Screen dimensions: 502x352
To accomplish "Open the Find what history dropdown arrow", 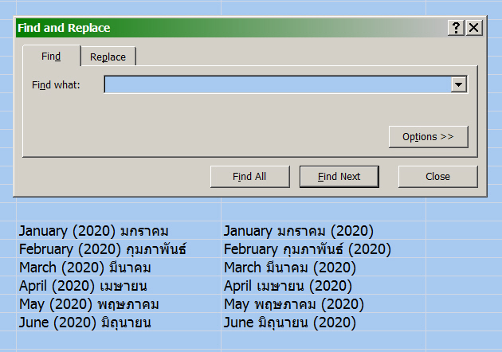I will pos(458,84).
